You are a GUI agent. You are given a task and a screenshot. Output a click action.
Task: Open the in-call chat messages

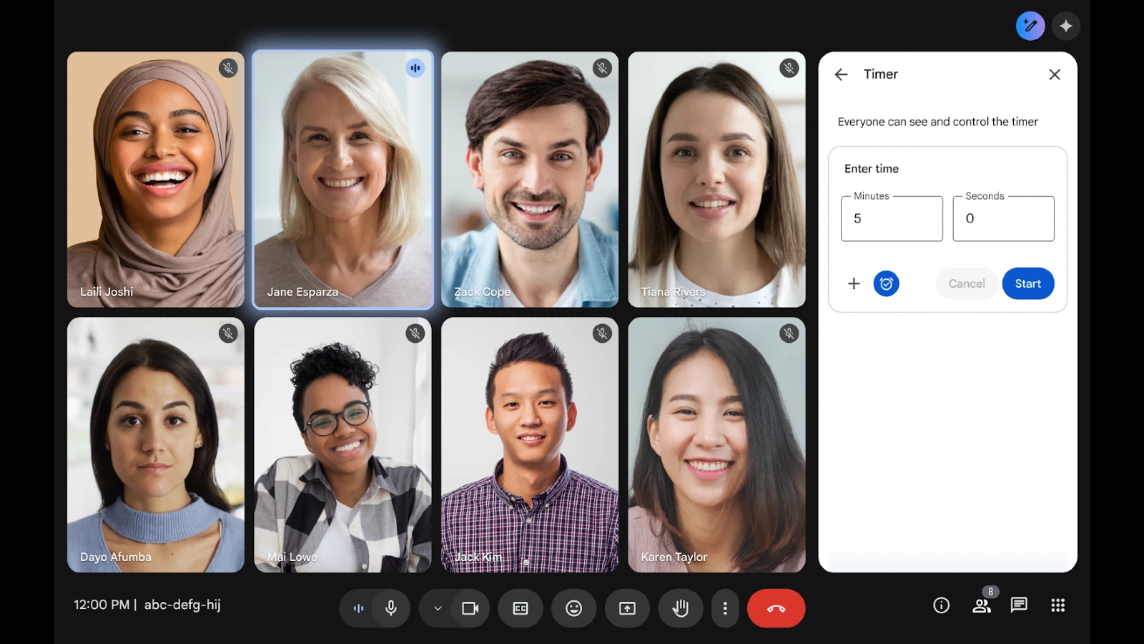(x=1019, y=605)
